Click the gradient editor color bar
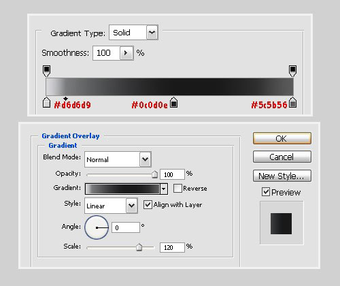Image resolution: width=340 pixels, height=286 pixels. click(x=169, y=86)
